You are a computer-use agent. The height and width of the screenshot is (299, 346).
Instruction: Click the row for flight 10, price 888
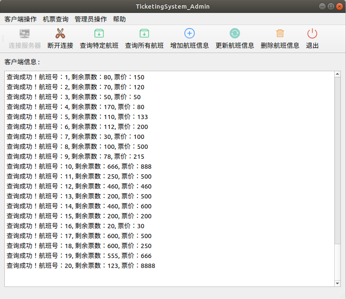[79, 167]
